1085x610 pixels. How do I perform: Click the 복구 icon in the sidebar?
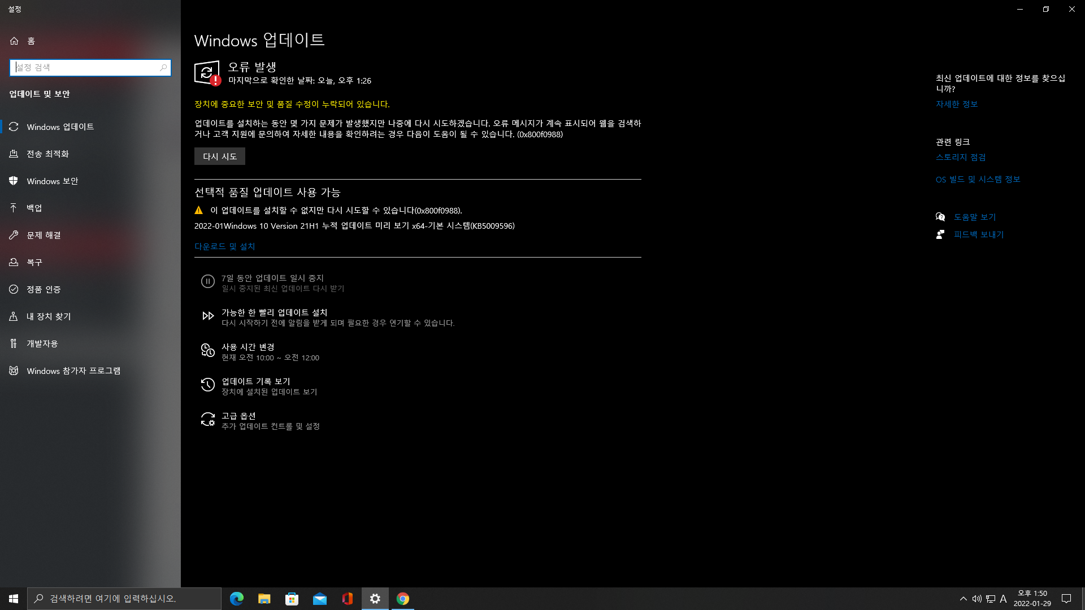(14, 262)
